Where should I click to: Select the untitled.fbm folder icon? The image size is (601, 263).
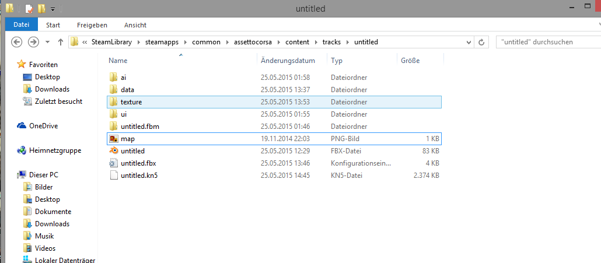tap(113, 127)
